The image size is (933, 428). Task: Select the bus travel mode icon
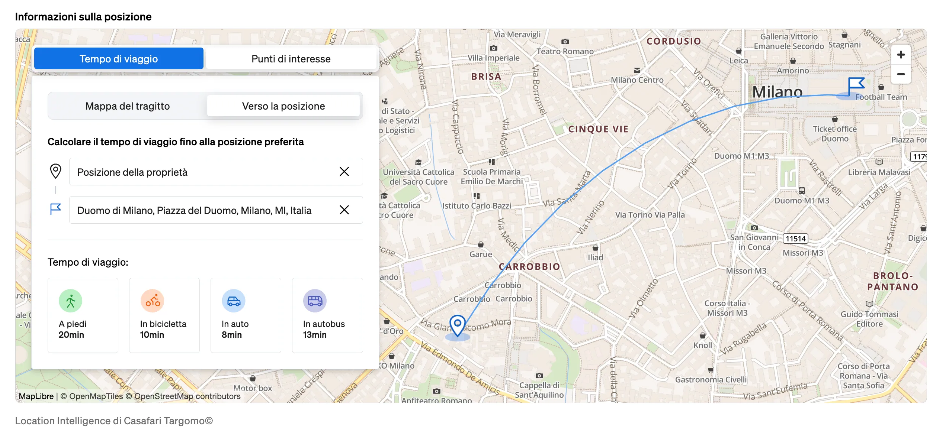tap(315, 301)
